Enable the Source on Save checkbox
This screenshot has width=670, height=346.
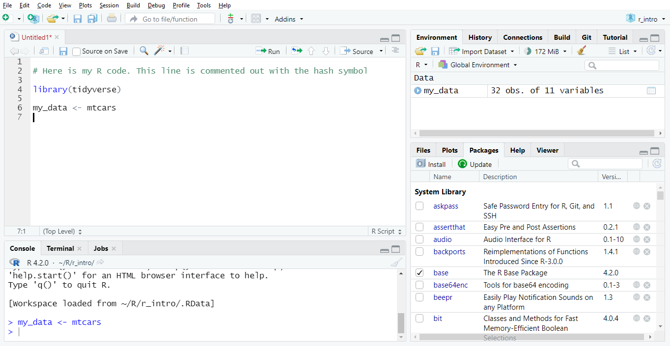click(x=77, y=52)
